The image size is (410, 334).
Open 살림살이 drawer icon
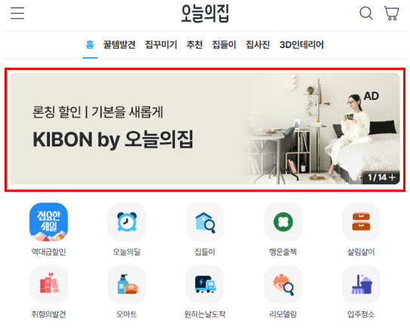361,222
